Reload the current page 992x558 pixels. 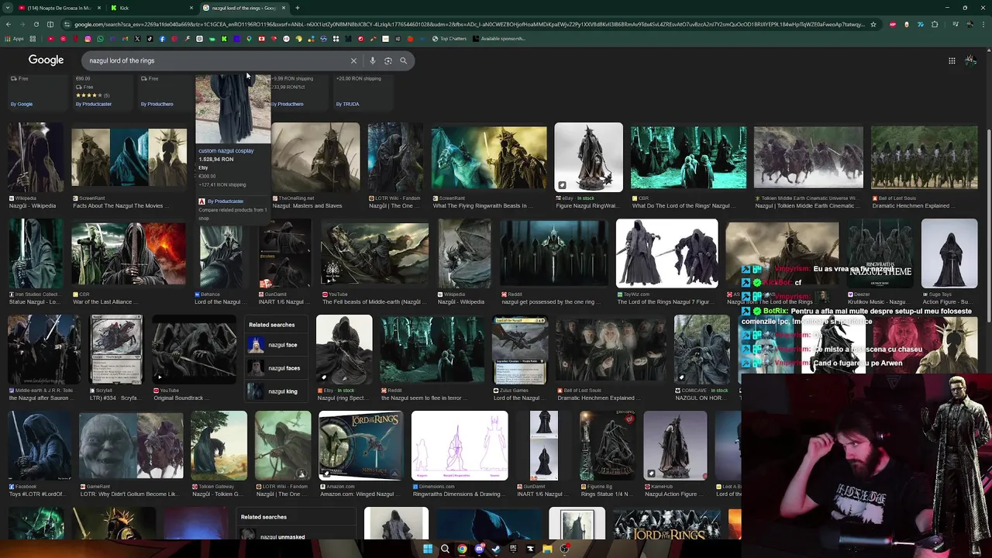[36, 24]
